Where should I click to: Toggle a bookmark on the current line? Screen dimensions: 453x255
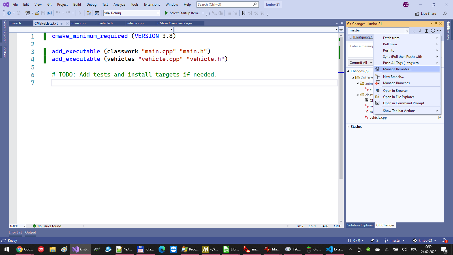tap(243, 13)
